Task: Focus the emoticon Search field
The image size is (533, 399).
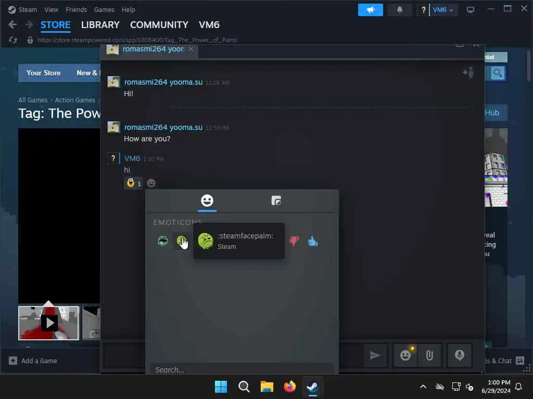Action: pos(242,369)
